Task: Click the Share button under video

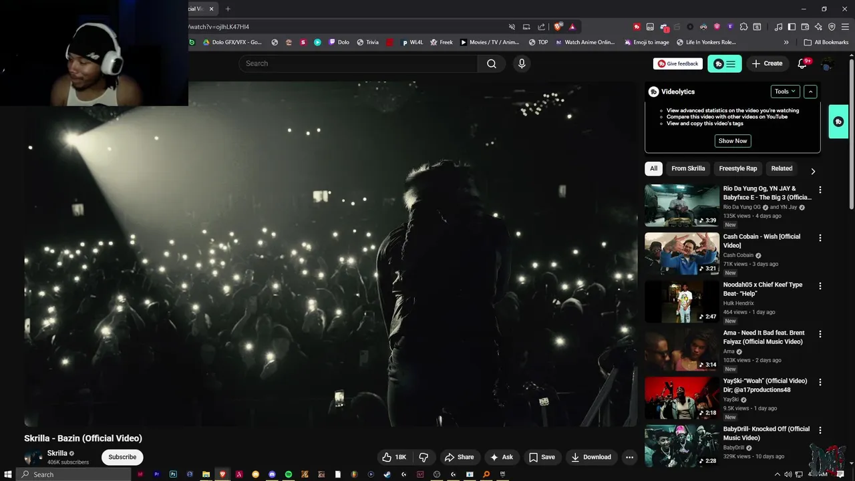Action: pyautogui.click(x=459, y=457)
